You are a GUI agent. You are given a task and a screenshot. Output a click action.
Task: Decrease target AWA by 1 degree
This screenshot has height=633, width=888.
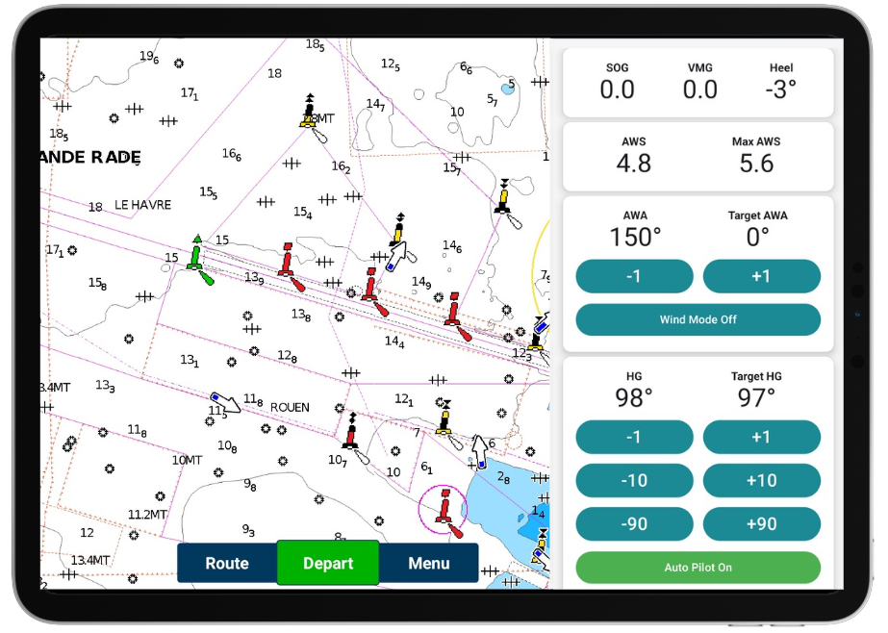(x=634, y=276)
